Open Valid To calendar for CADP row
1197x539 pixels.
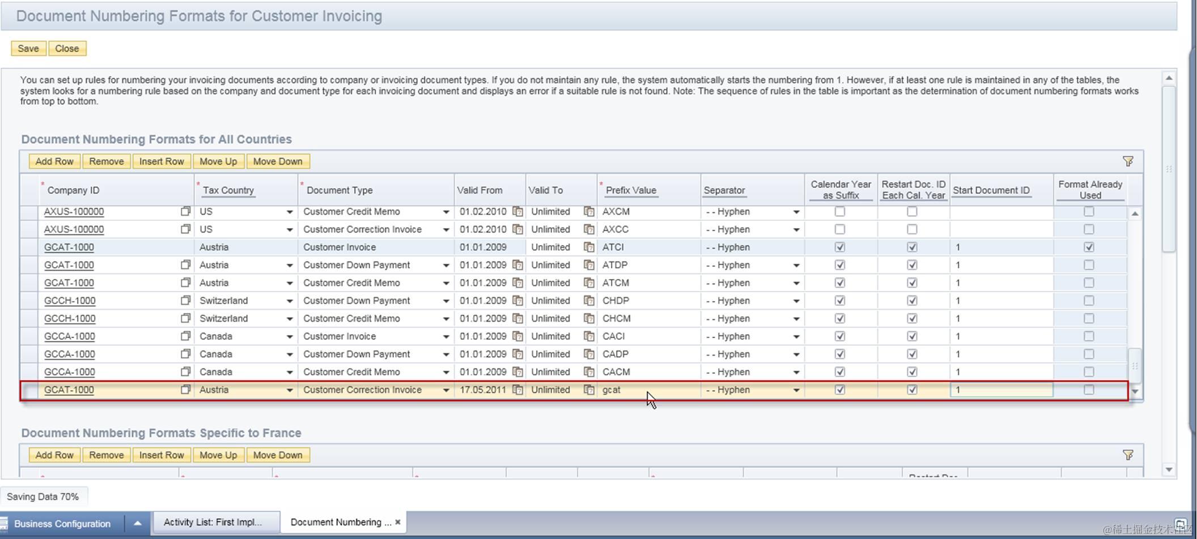point(589,354)
